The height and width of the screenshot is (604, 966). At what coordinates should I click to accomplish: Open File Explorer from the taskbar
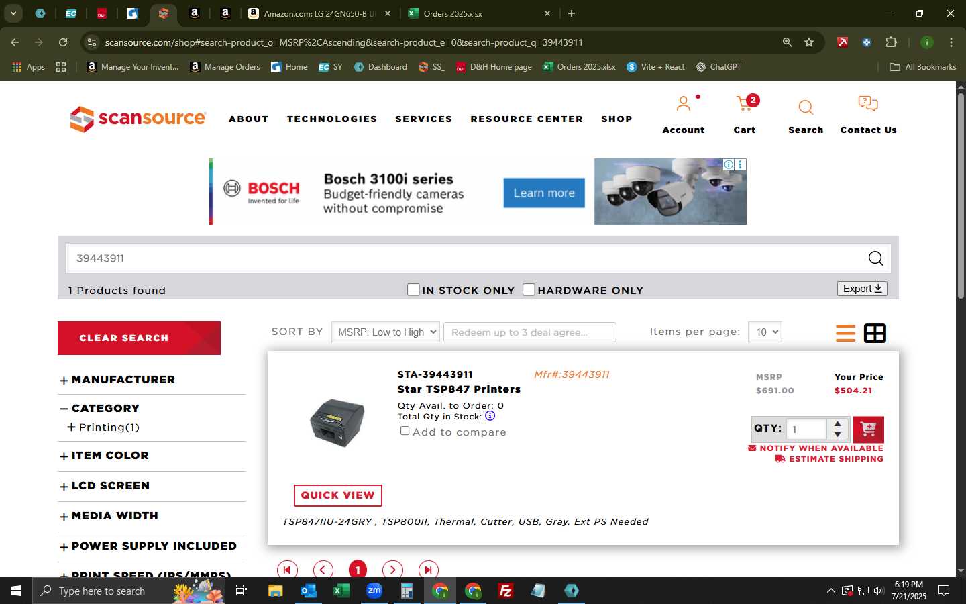click(276, 591)
